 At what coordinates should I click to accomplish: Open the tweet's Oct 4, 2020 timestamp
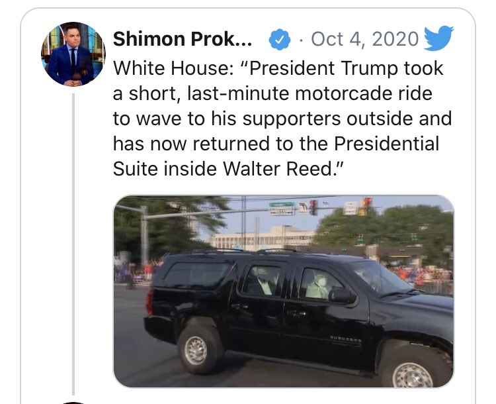click(x=364, y=39)
